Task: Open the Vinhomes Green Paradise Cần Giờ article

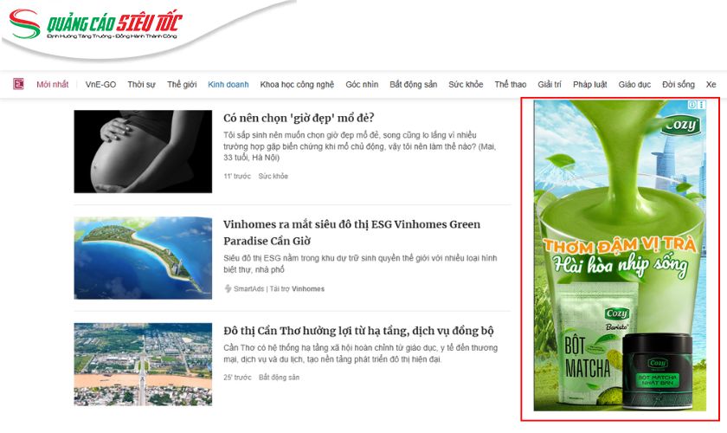Action: 352,232
